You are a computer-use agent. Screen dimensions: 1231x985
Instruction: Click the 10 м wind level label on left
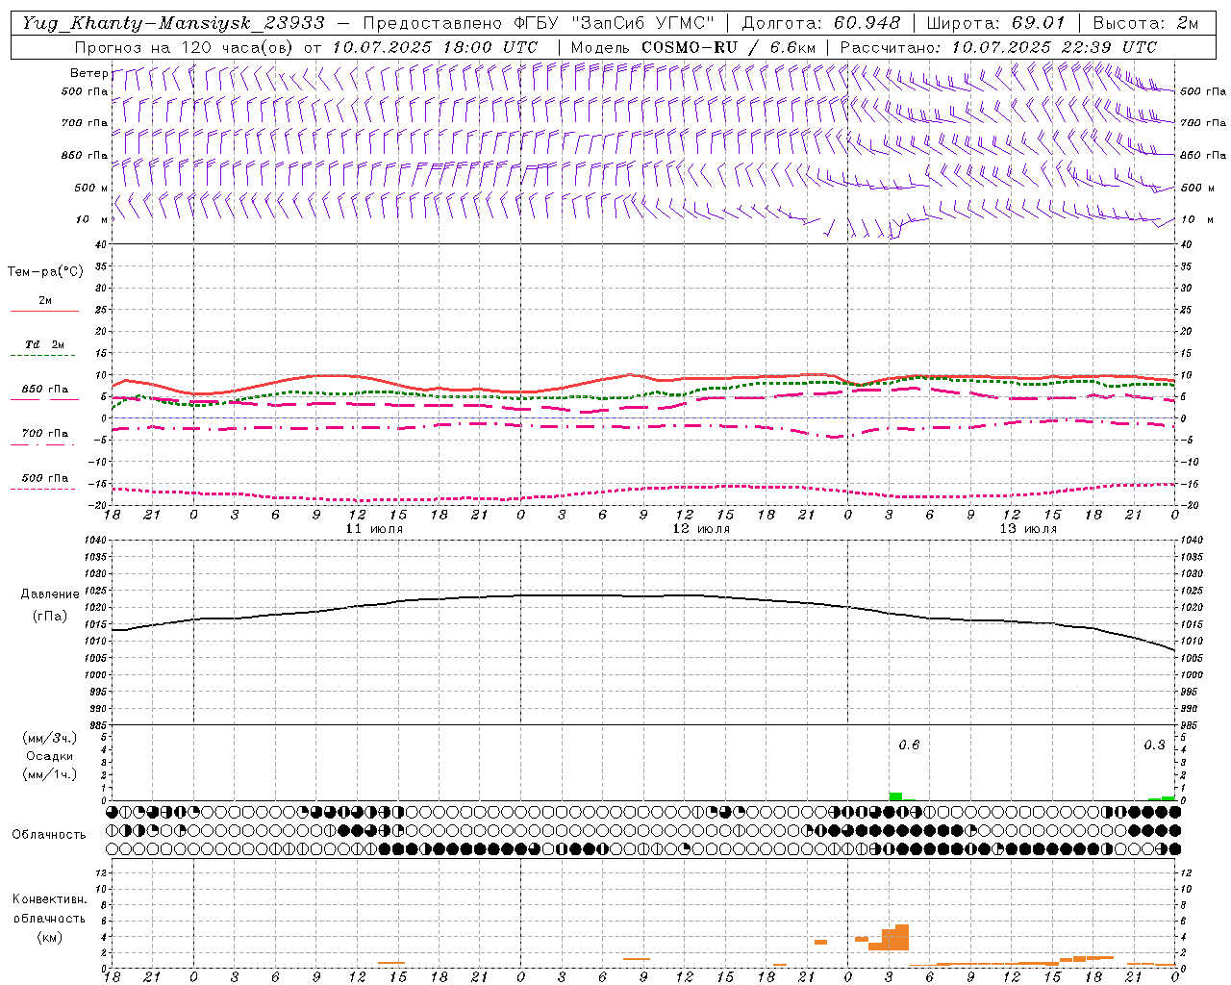point(92,219)
